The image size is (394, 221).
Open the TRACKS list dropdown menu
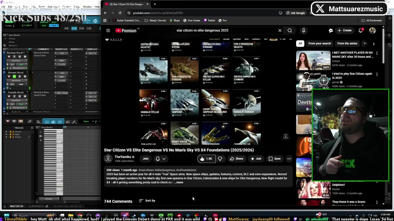[32, 128]
